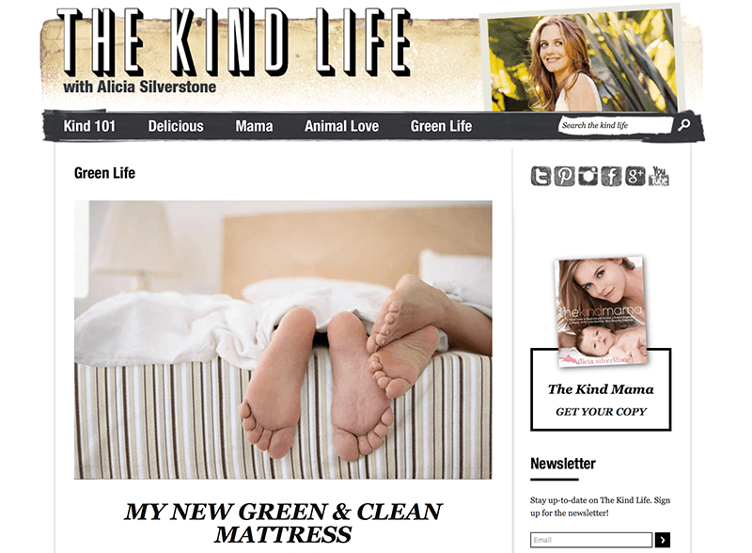Open the Kind 101 menu
The width and height of the screenshot is (752, 553).
click(x=89, y=126)
